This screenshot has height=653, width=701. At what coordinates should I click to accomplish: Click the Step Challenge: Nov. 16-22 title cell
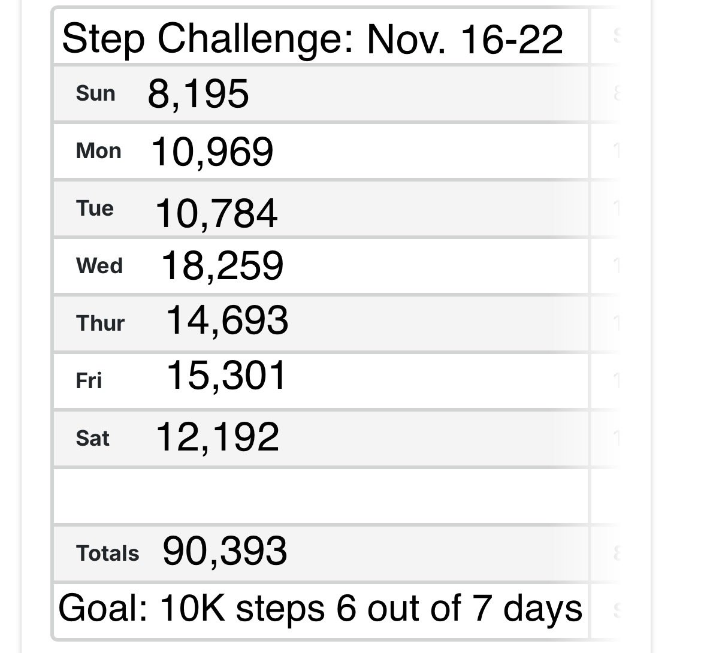(x=312, y=39)
